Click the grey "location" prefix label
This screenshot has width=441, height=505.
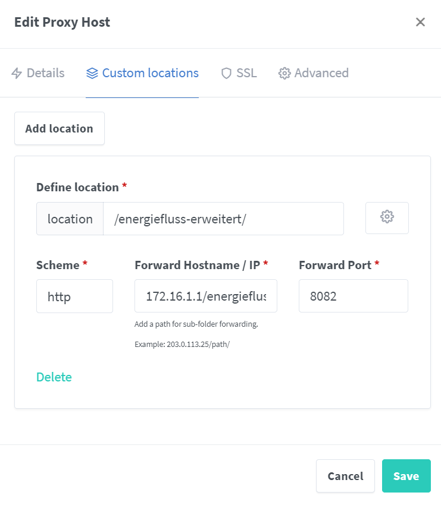tap(70, 219)
